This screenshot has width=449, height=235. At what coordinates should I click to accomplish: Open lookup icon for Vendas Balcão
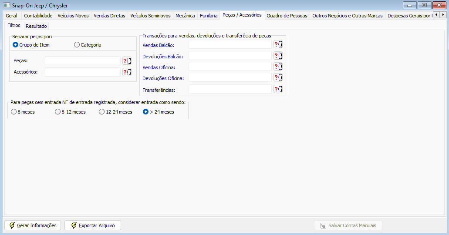[x=278, y=45]
